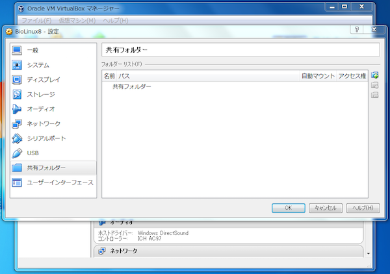Screen dimensions: 390x274
Task: Minimize the VirtualBox manager window
Action: click(332, 6)
